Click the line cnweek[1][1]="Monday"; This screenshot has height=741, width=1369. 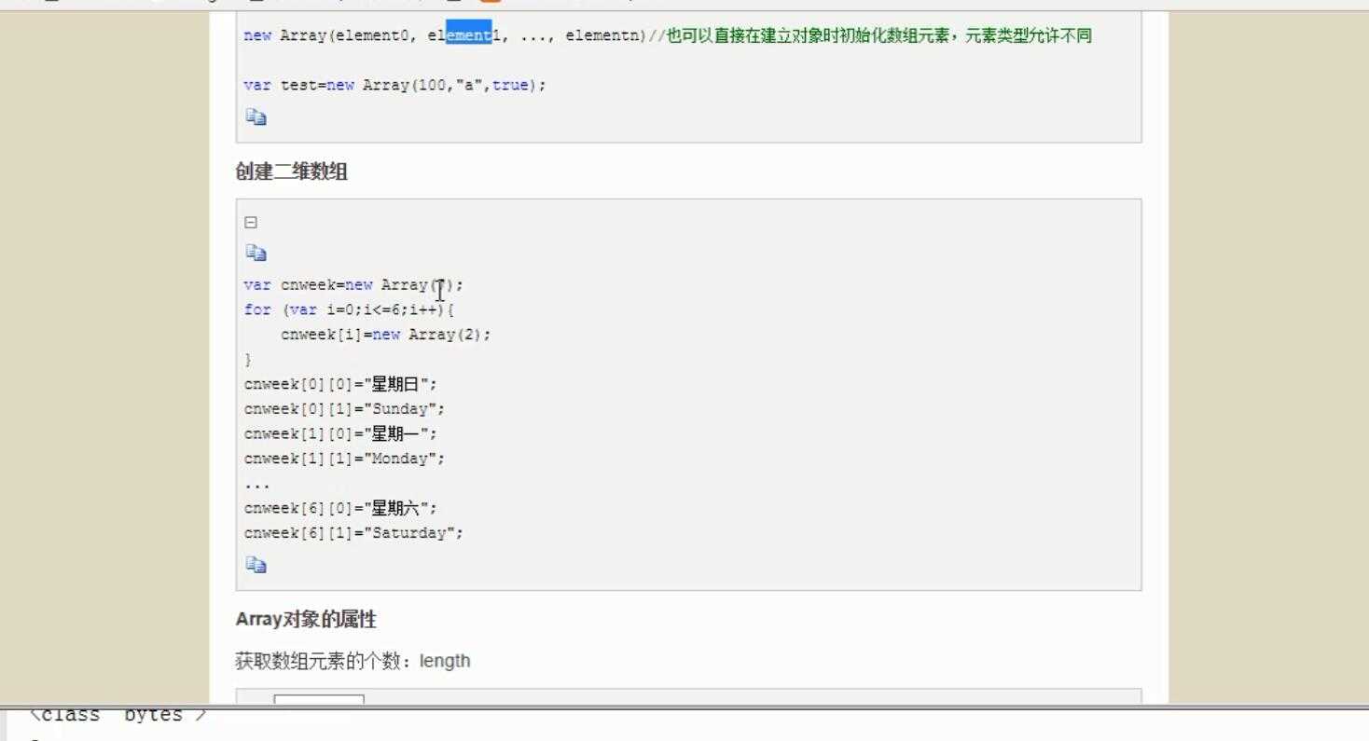tap(344, 459)
